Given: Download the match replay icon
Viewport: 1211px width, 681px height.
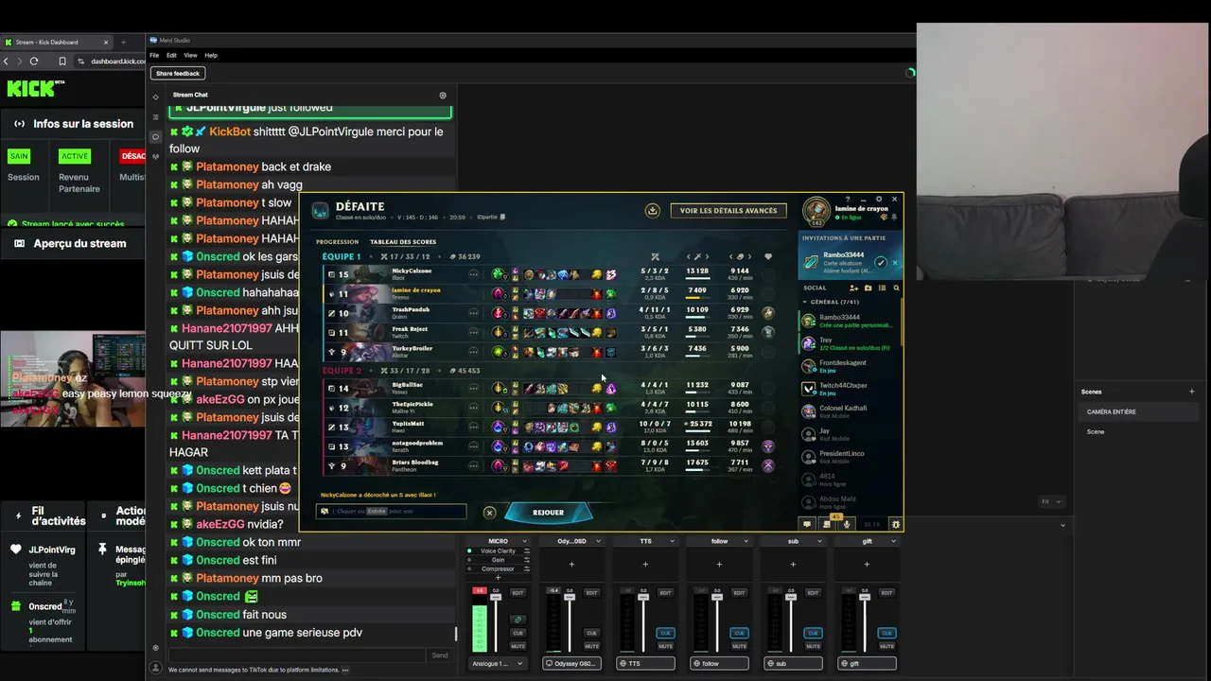Looking at the screenshot, I should (652, 211).
